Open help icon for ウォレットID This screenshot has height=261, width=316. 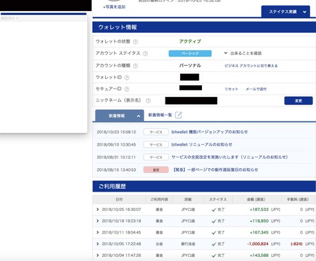click(x=126, y=78)
